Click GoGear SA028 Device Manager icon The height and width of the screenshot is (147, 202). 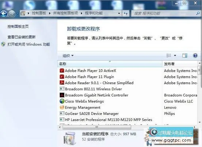(x=62, y=113)
